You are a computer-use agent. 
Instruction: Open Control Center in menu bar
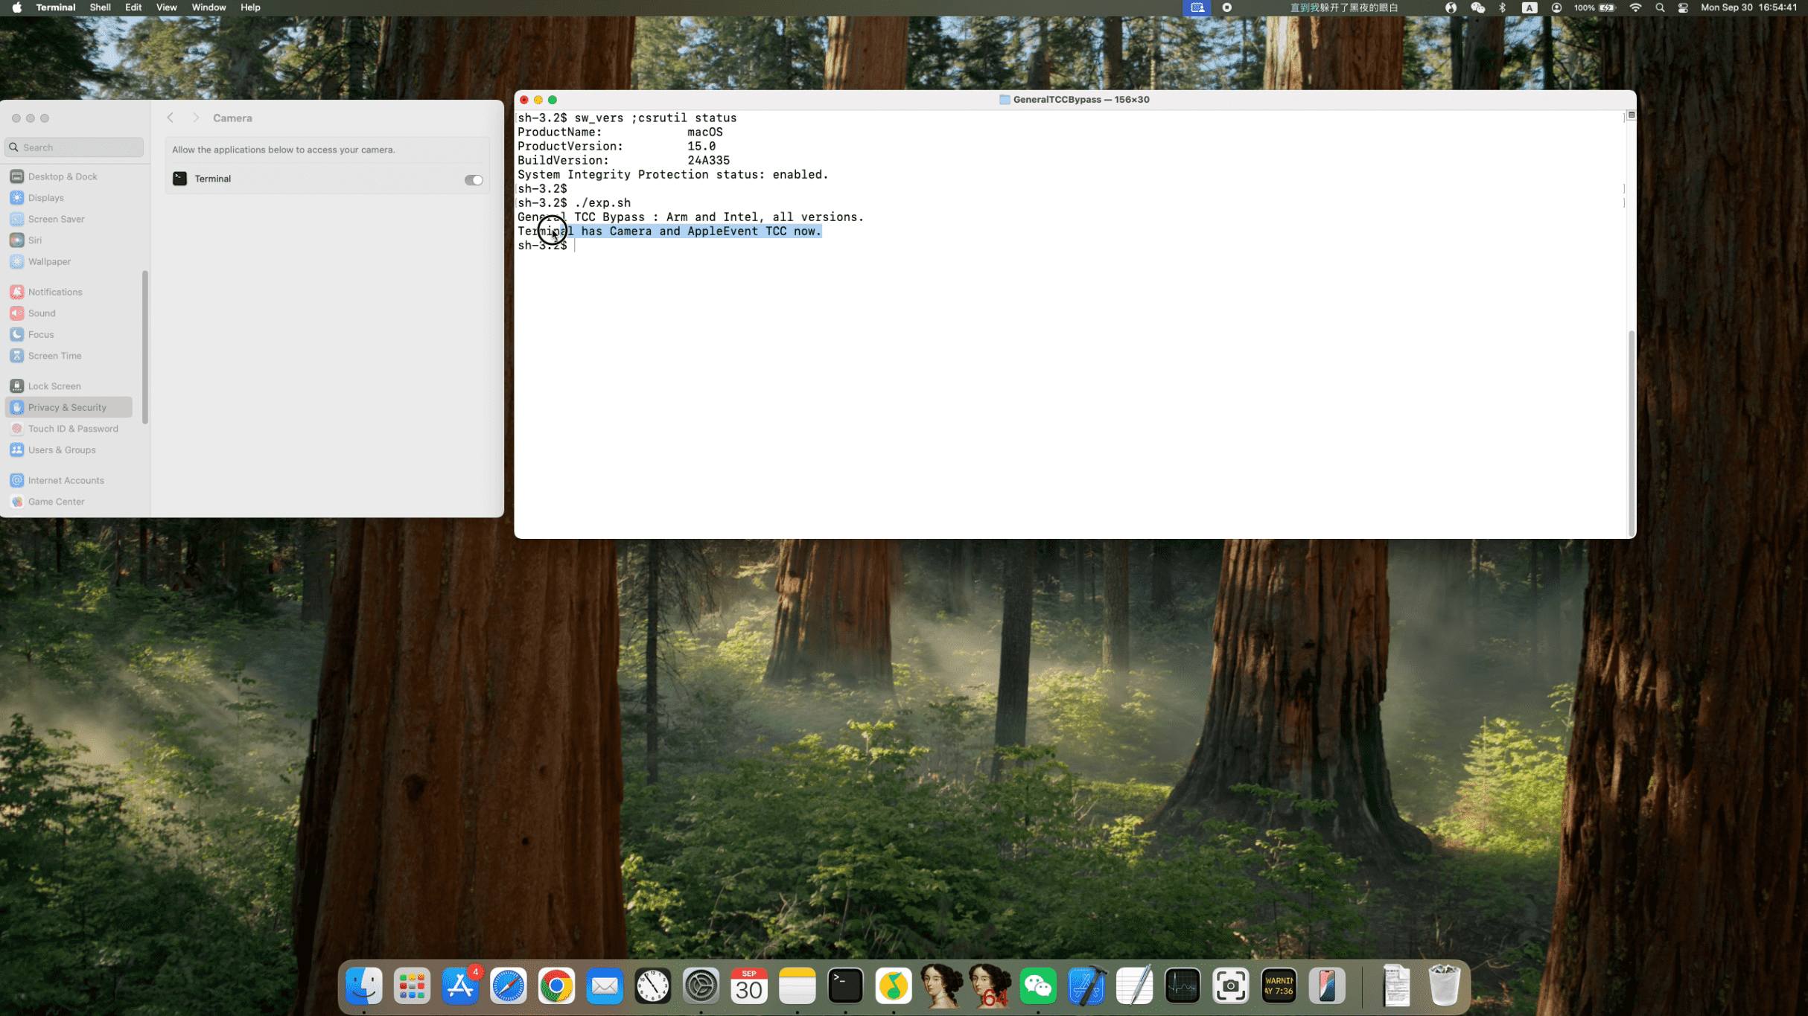tap(1683, 7)
